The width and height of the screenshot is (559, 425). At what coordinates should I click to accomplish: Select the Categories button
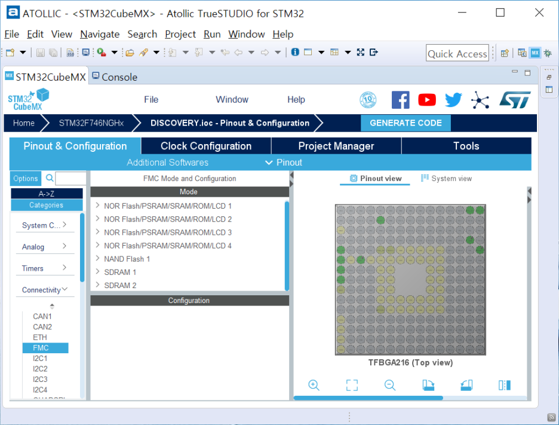tap(47, 205)
